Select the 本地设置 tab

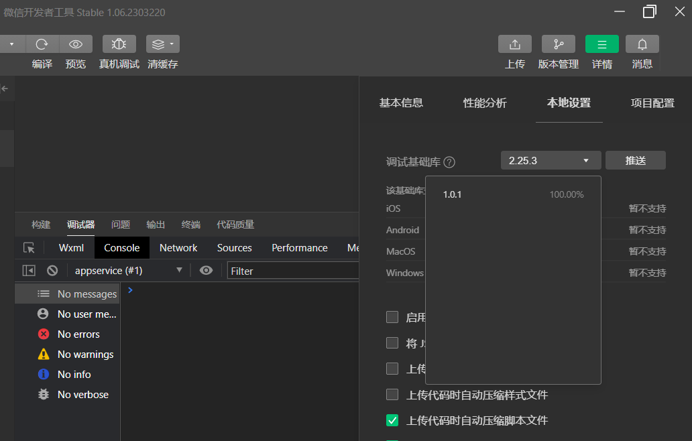569,103
